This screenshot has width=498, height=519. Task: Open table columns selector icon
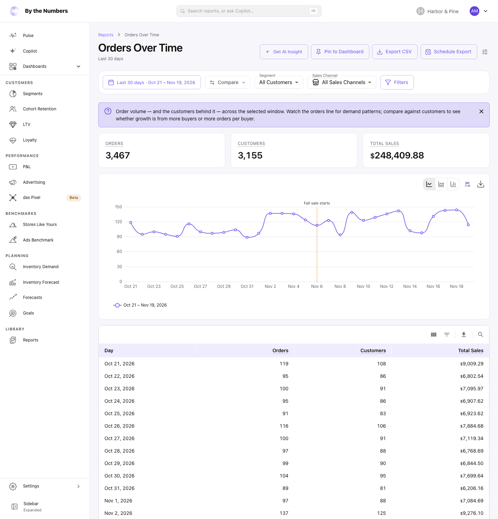[434, 335]
